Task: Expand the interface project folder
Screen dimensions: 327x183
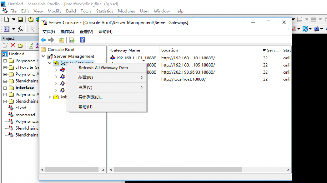Action: (5, 88)
